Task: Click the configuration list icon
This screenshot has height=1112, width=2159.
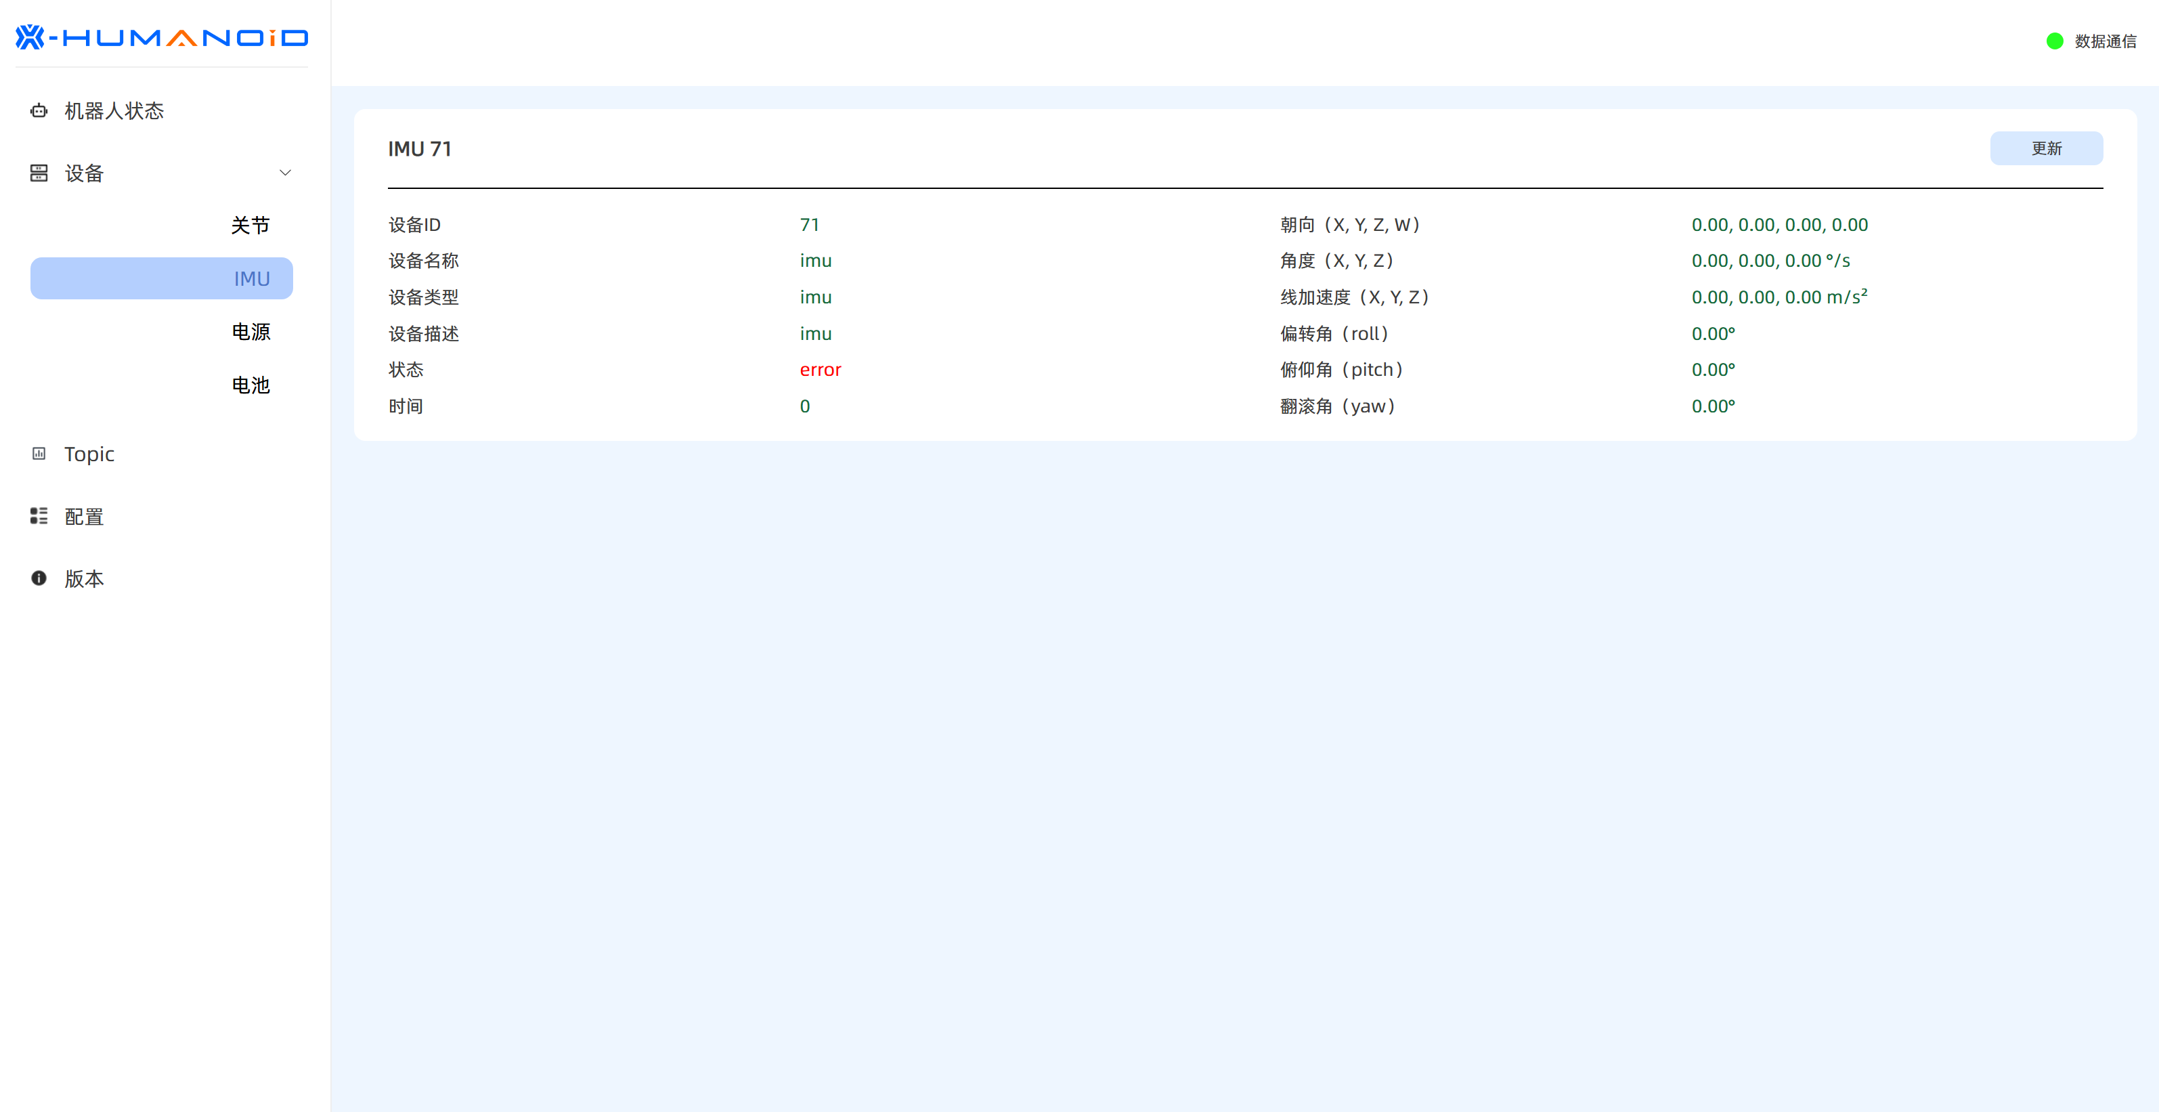Action: point(39,516)
